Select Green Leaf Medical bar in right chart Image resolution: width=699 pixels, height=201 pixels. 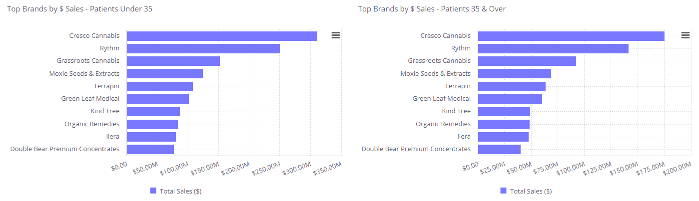pyautogui.click(x=510, y=99)
